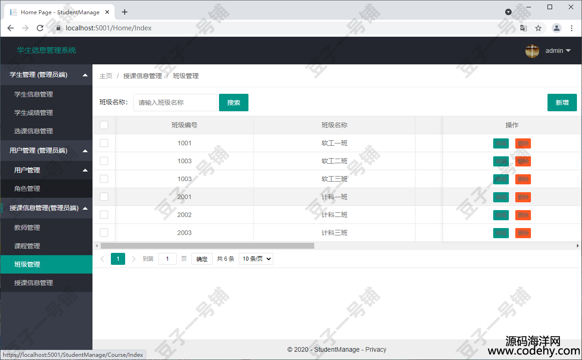Screen dimensions: 582x360
Task: Click the 授课信息管理 breadcrumb link
Action: 143,76
